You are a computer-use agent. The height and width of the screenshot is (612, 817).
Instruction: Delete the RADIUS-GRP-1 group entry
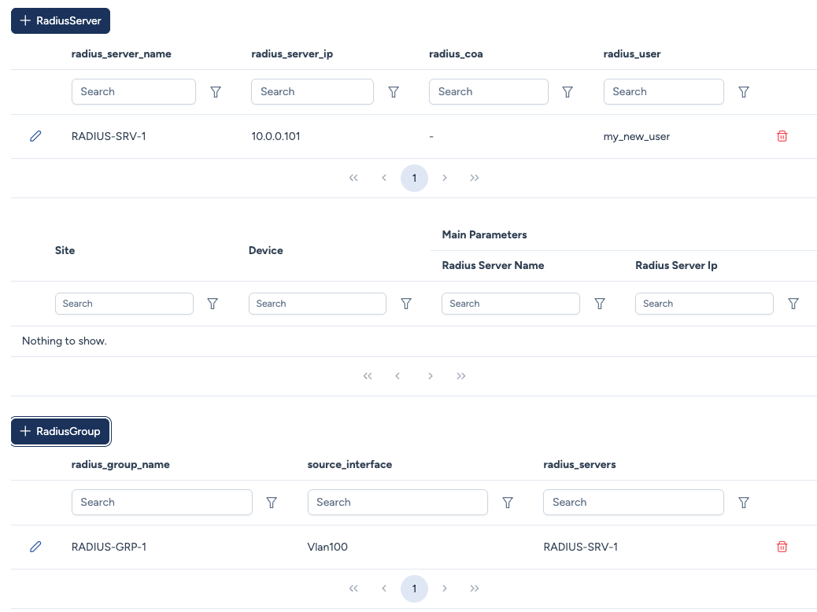point(782,547)
